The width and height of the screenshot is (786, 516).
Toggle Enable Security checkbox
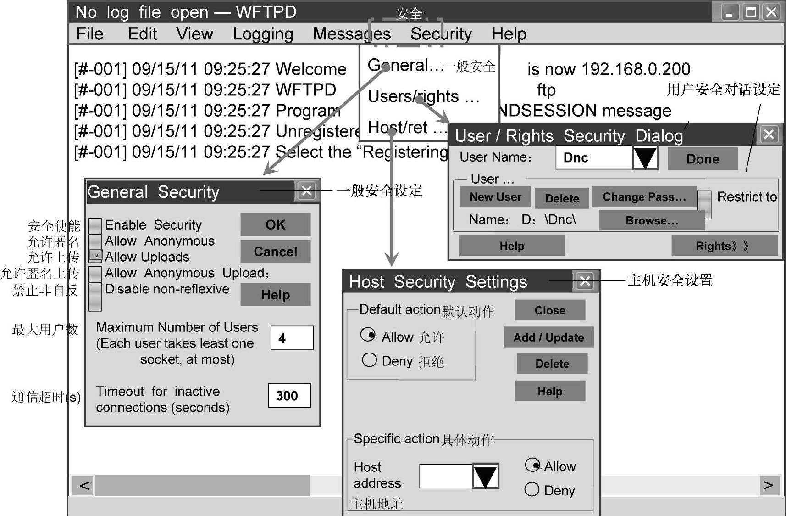click(94, 225)
